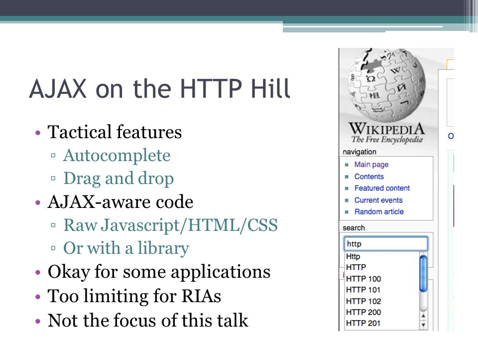The image size is (478, 359).
Task: Choose 'HTTP 201' from suggestions
Action: pyautogui.click(x=363, y=323)
